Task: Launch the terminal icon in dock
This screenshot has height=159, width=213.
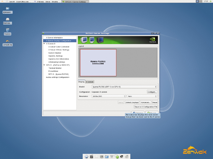Action: point(102,157)
